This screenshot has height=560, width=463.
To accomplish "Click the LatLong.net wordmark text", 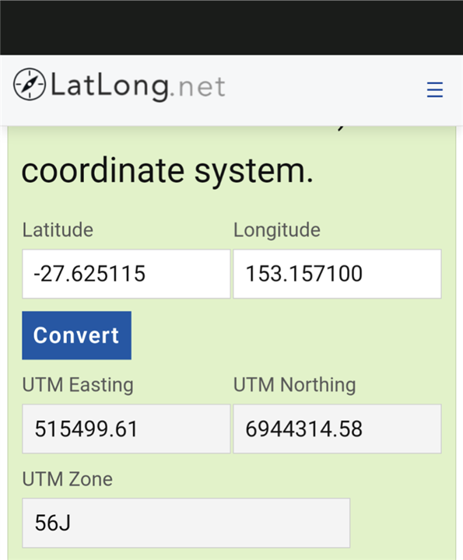I will [138, 86].
